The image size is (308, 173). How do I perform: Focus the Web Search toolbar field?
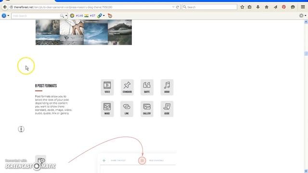[36, 16]
